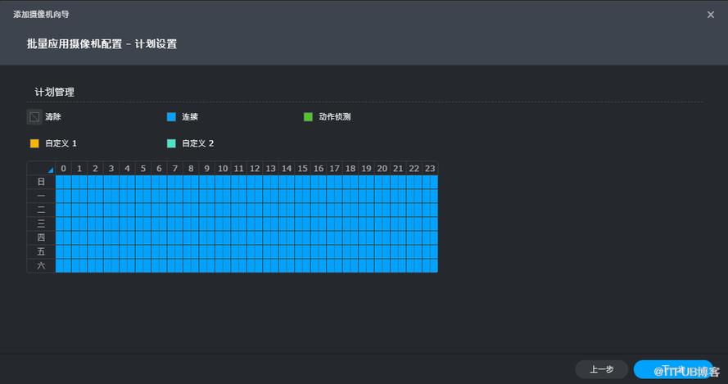This screenshot has width=728, height=384.
Task: Pick the orange 自定义 1 swatch
Action: point(34,143)
